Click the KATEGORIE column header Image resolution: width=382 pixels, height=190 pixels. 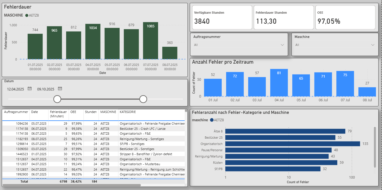[128, 112]
